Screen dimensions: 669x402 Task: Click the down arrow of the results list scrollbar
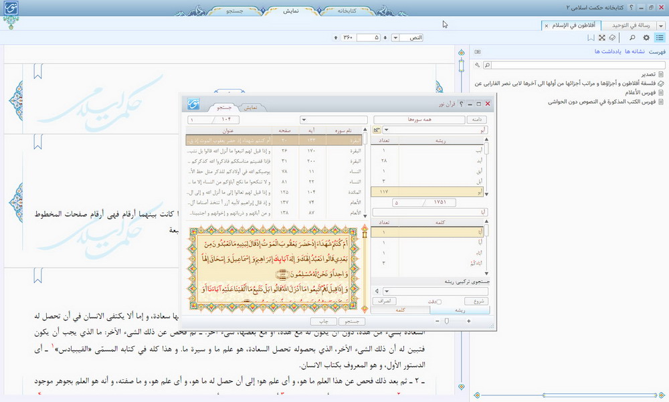365,216
